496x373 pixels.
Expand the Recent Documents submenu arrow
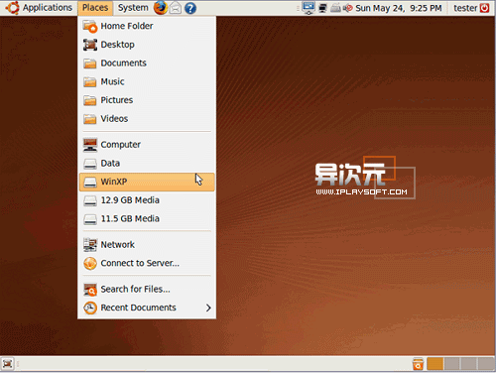208,308
